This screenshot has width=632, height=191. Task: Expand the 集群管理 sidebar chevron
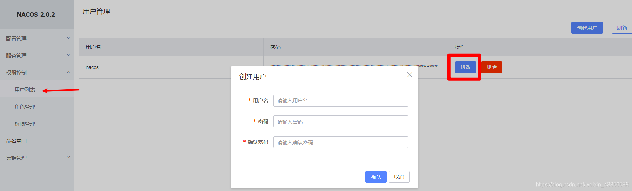pyautogui.click(x=68, y=157)
